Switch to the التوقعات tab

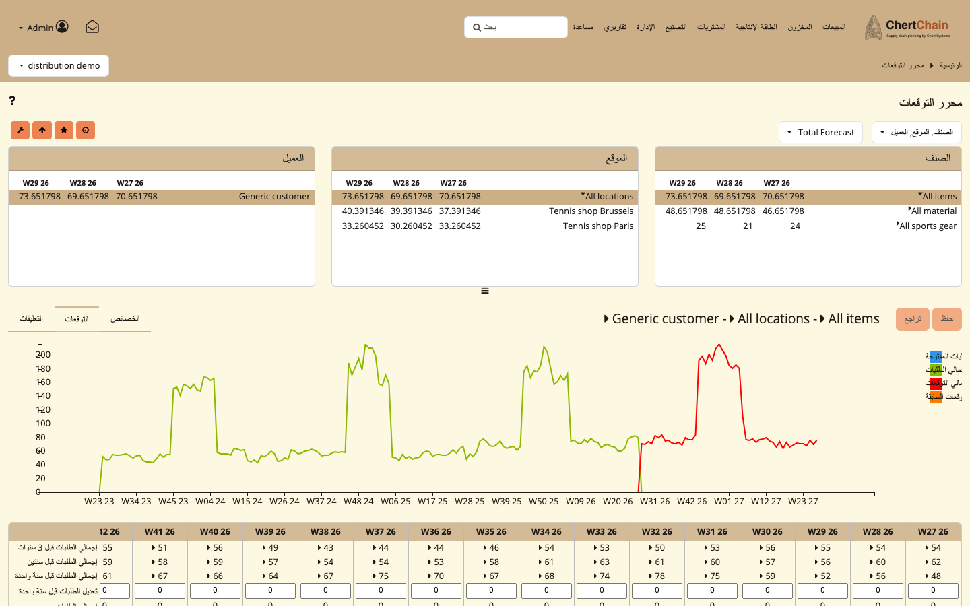(77, 319)
